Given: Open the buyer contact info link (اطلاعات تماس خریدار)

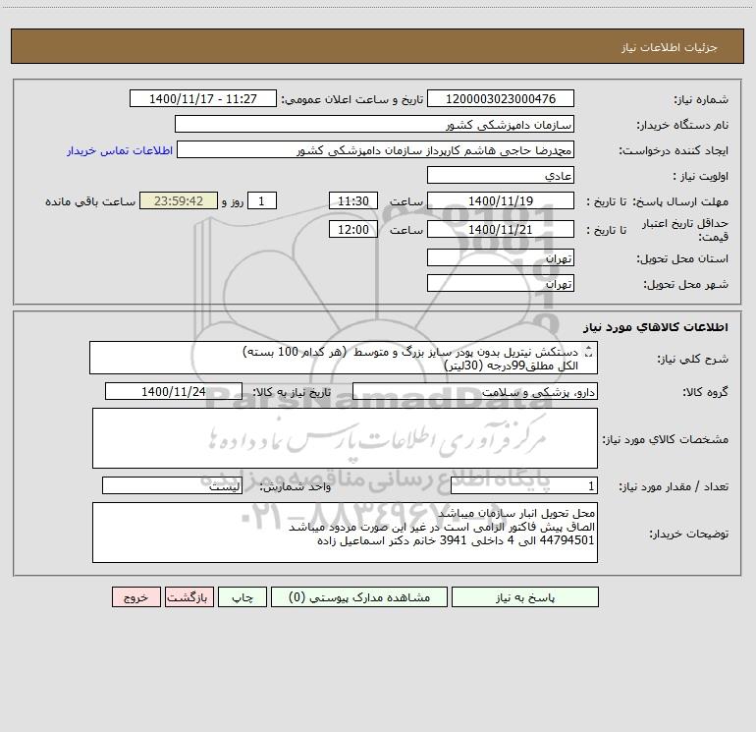Looking at the screenshot, I should click(120, 150).
